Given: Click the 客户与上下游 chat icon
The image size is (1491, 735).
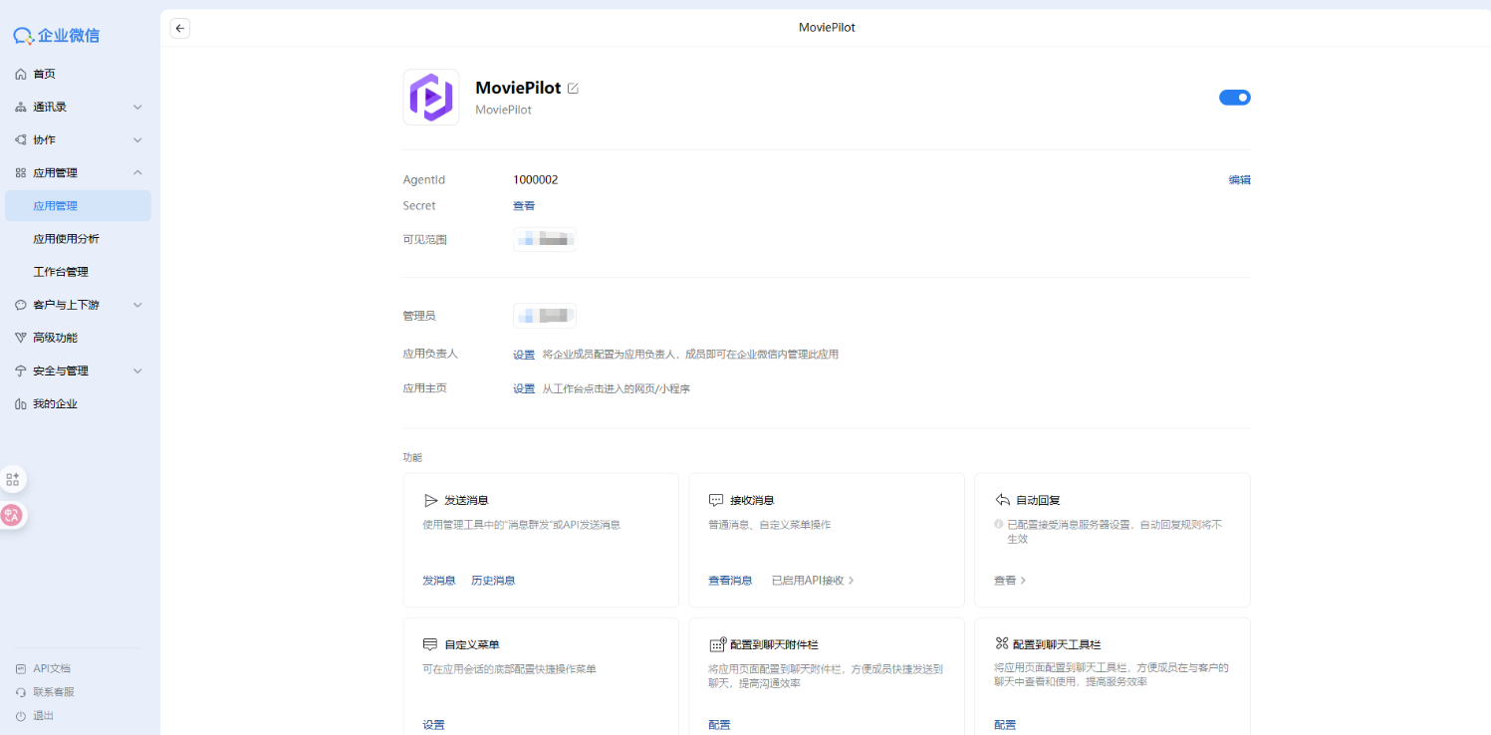Looking at the screenshot, I should click(x=21, y=305).
